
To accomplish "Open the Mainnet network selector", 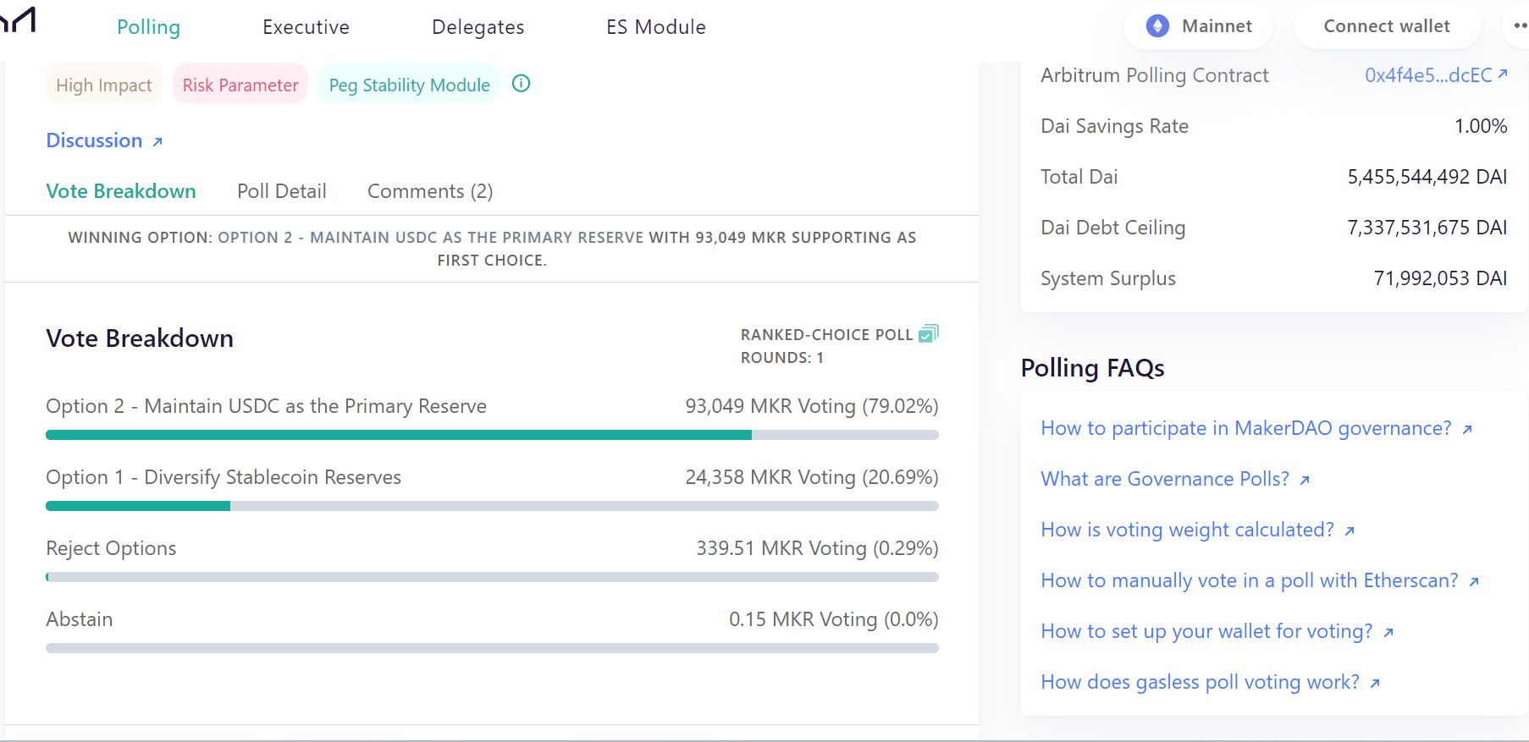I will click(1198, 26).
